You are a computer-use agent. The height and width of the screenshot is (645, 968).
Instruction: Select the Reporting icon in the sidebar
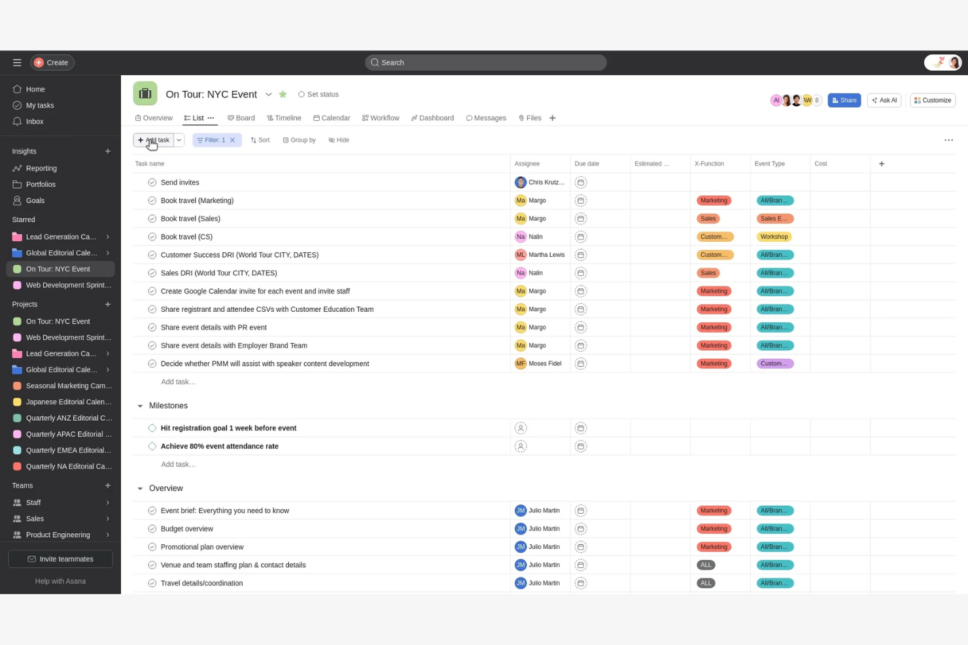(x=18, y=168)
